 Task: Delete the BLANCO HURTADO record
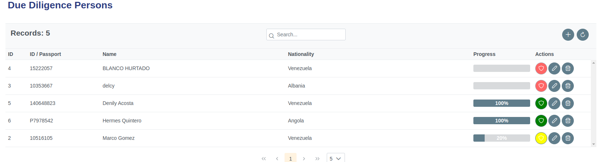point(568,68)
